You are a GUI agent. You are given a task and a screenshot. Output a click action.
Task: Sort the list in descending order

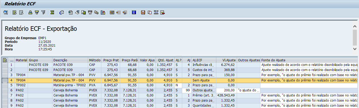pyautogui.click(x=21, y=12)
